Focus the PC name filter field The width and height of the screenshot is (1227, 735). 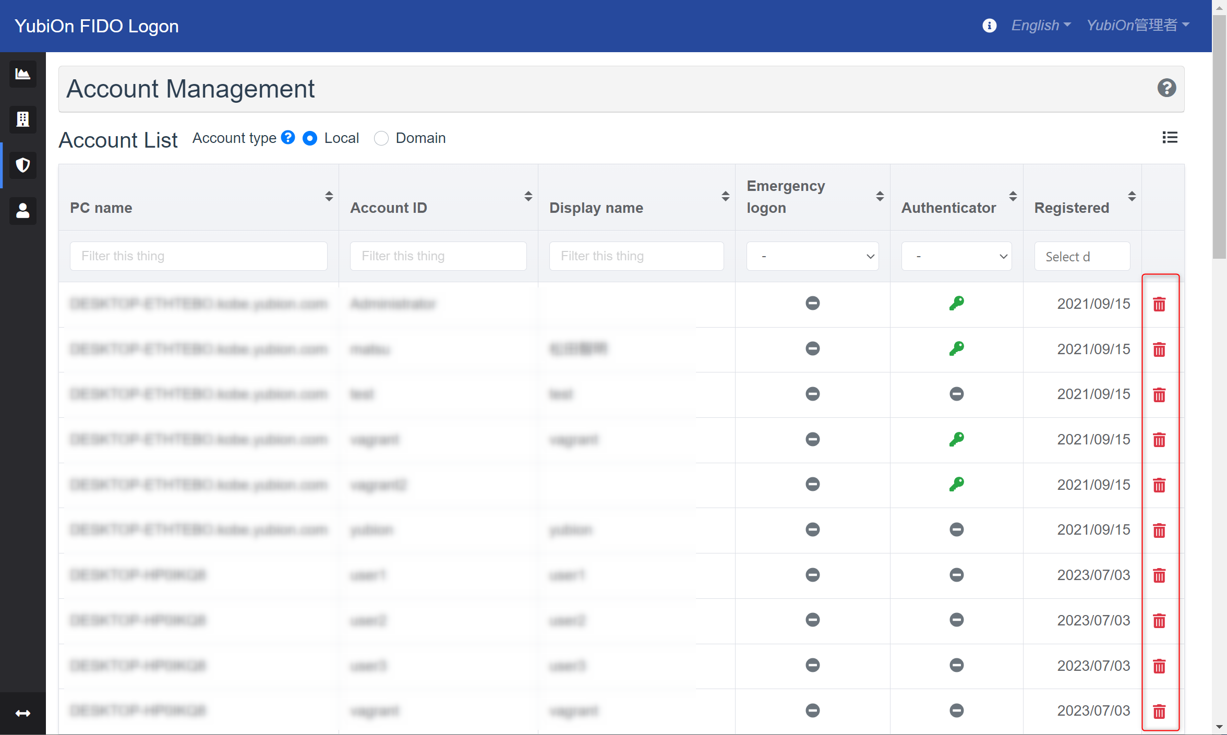pos(199,256)
